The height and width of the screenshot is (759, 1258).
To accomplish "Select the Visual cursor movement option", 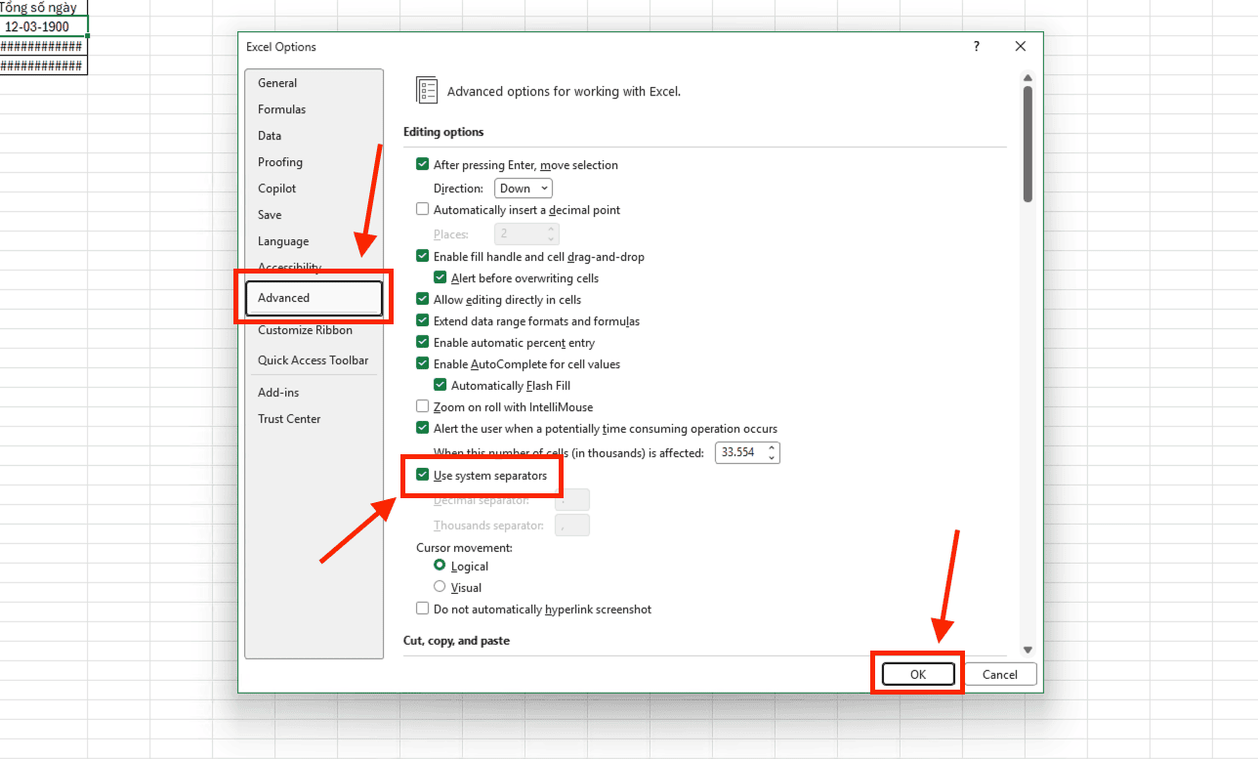I will click(x=440, y=588).
